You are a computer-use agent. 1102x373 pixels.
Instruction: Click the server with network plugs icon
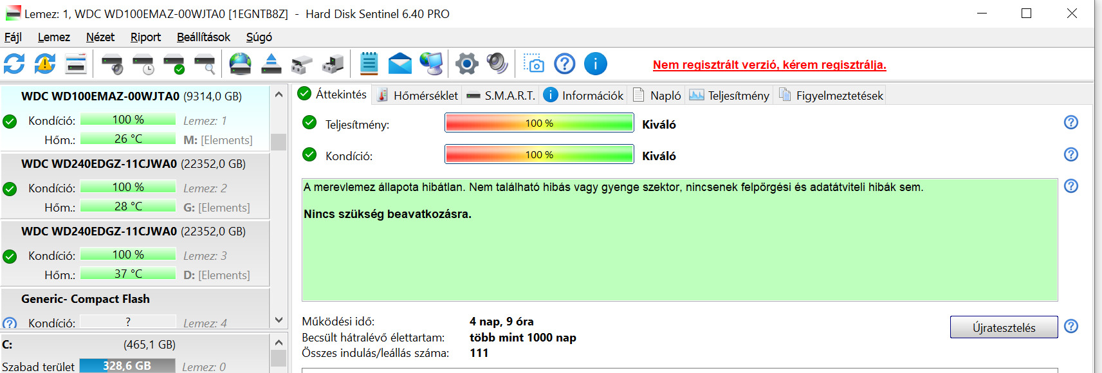pos(333,64)
